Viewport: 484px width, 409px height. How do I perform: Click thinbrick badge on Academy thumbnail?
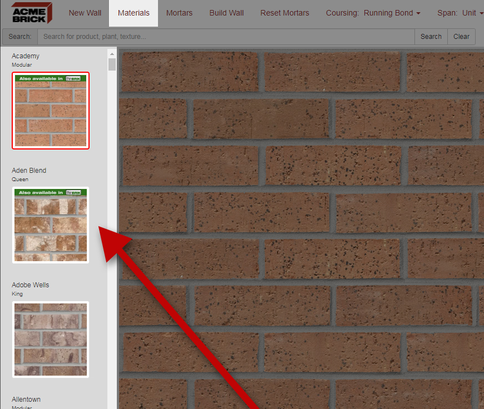pos(73,79)
